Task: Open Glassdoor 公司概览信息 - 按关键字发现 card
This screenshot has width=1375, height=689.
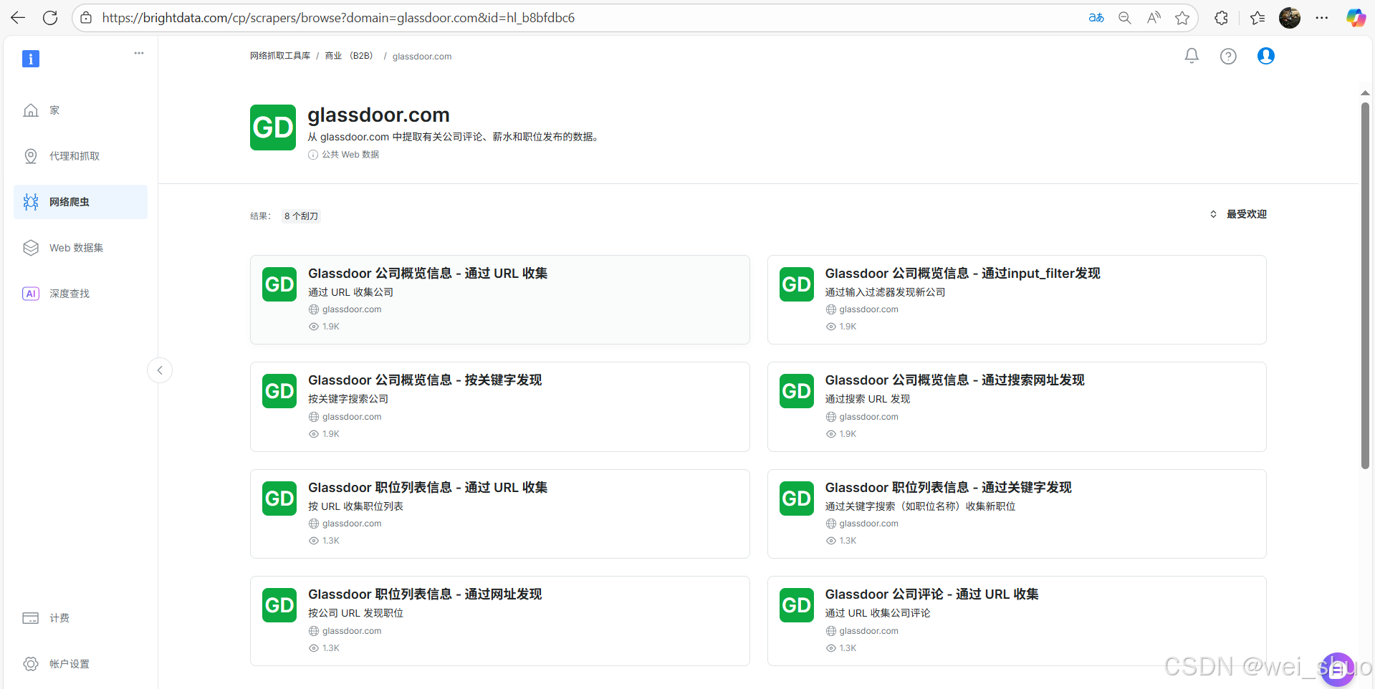Action: click(x=500, y=407)
